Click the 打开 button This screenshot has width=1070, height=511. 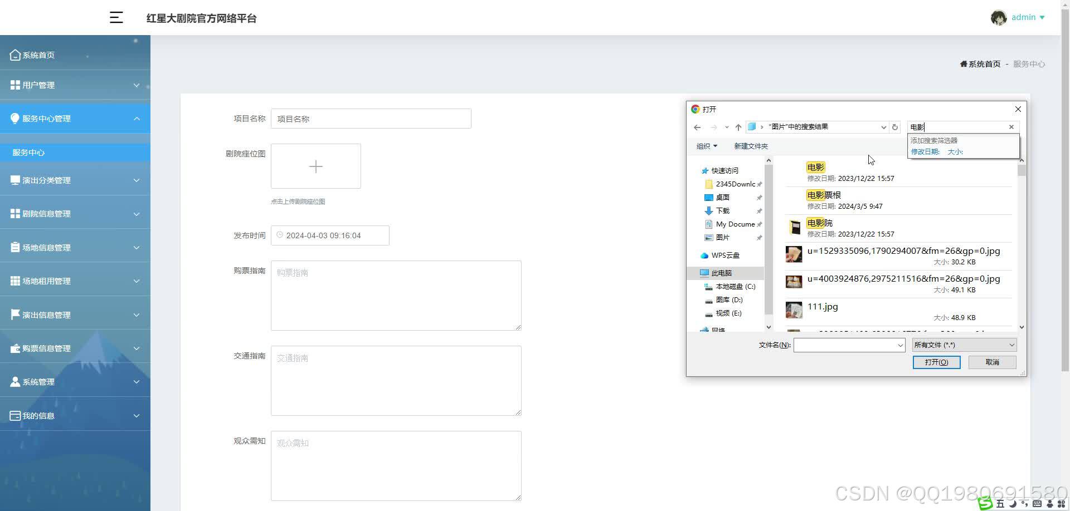pyautogui.click(x=936, y=362)
